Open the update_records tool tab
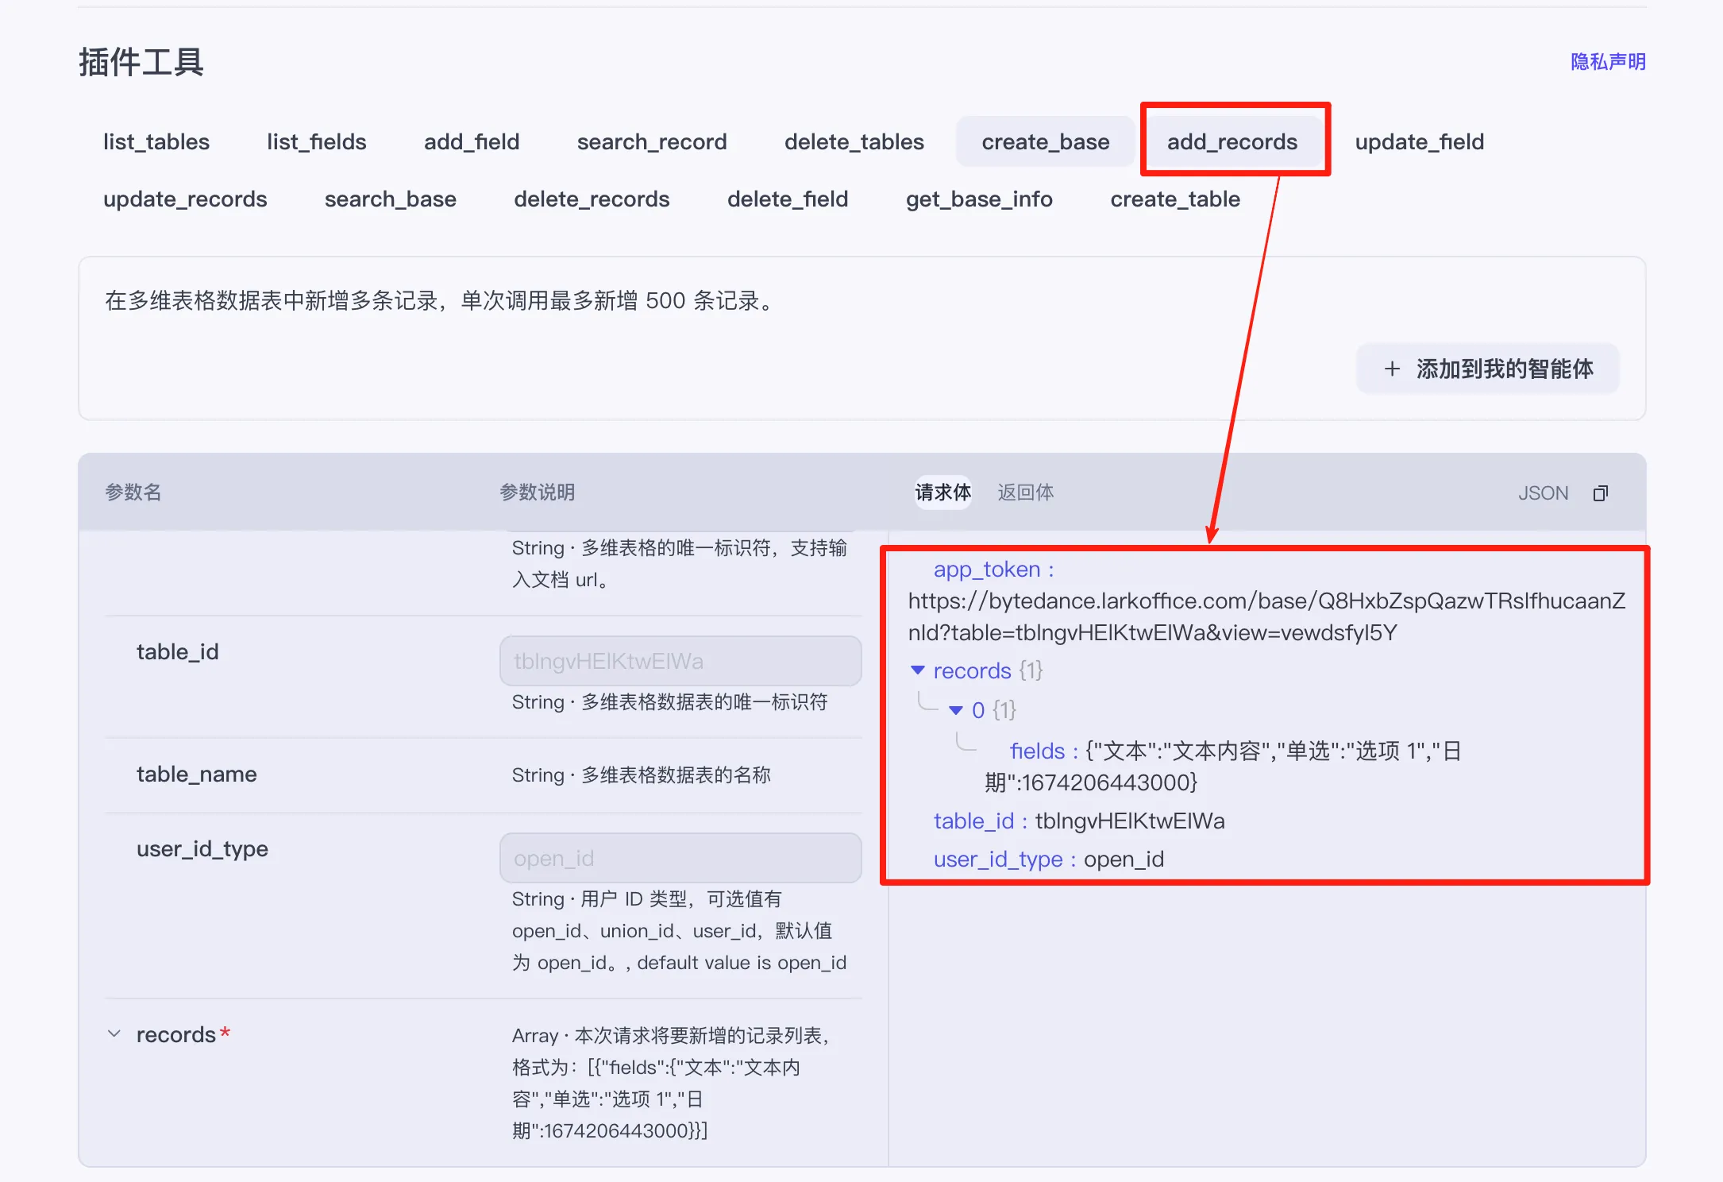The width and height of the screenshot is (1723, 1182). (185, 199)
